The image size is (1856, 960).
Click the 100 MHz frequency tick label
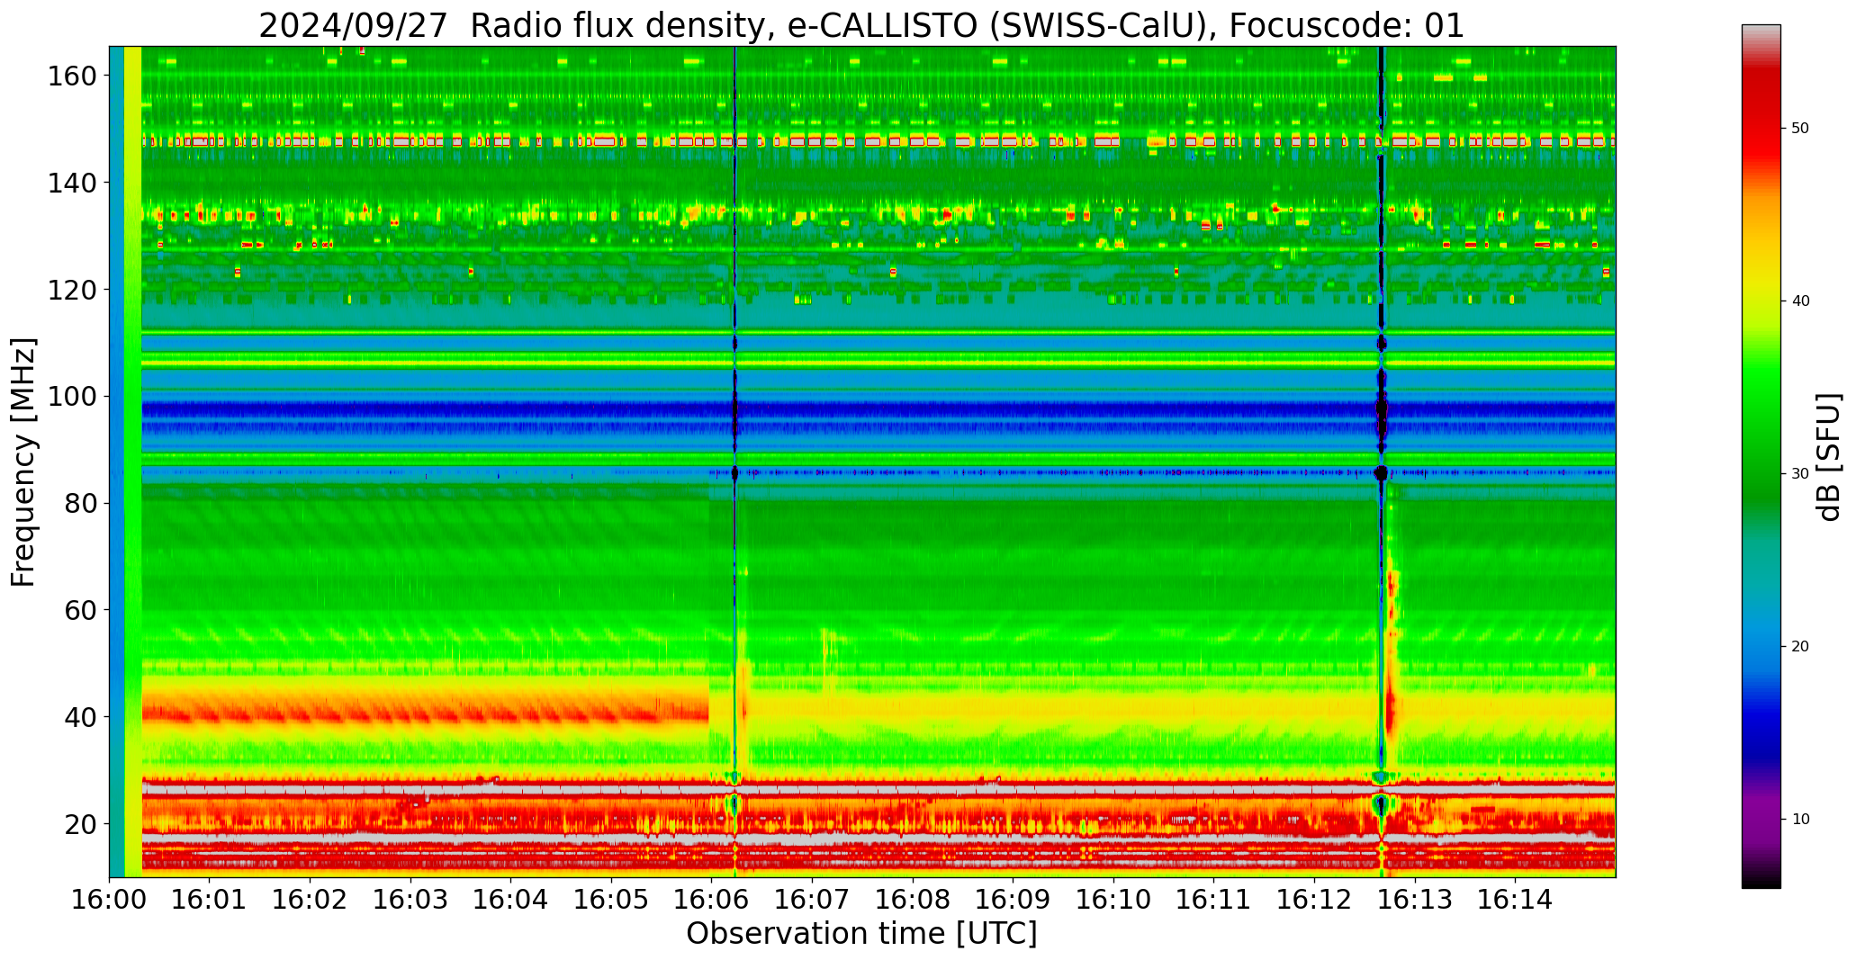[72, 397]
